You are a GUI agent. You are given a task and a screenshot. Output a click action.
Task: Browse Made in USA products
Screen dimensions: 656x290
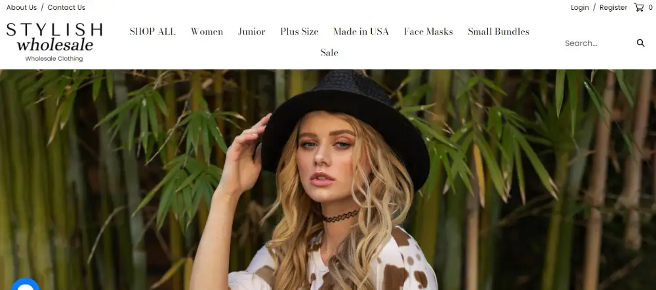[361, 31]
